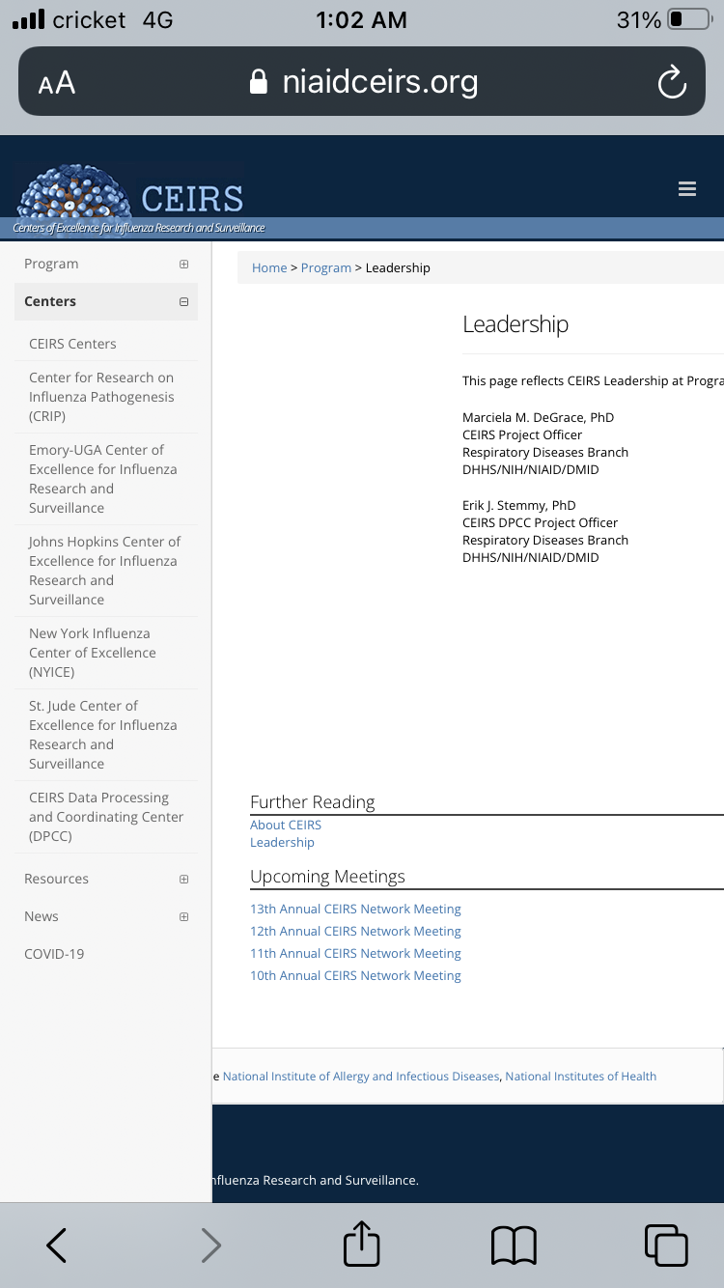The image size is (724, 1288).
Task: Click the Program breadcrumb link
Action: point(326,267)
